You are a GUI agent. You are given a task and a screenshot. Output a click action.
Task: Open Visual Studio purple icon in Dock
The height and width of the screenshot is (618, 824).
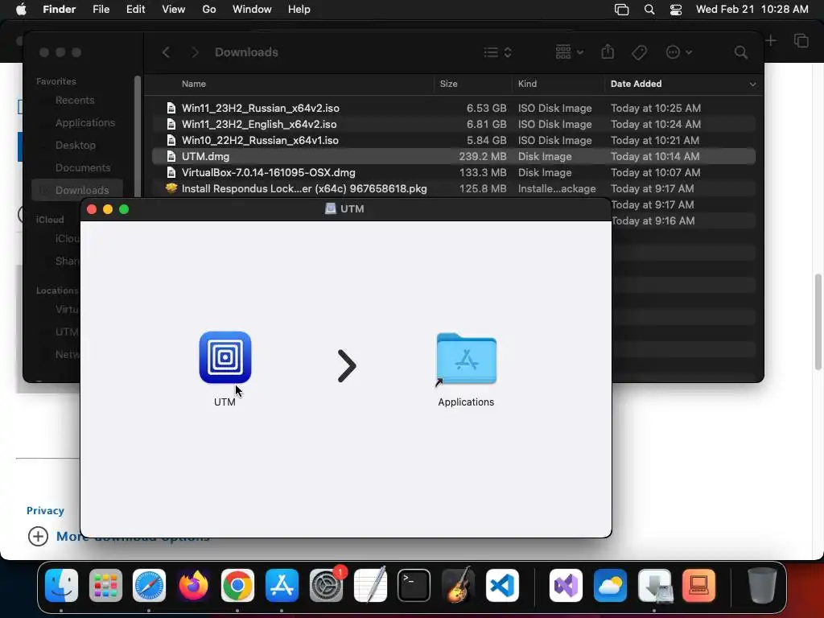(566, 586)
